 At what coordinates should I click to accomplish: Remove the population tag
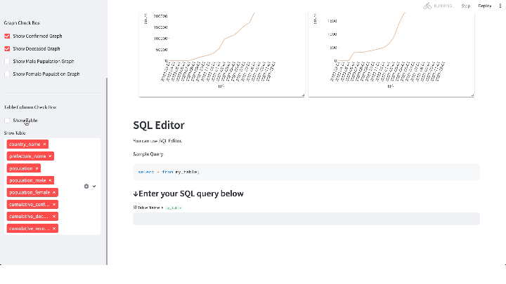(x=37, y=168)
